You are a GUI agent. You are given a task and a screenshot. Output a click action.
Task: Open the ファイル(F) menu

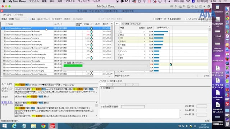[x=6, y=15]
